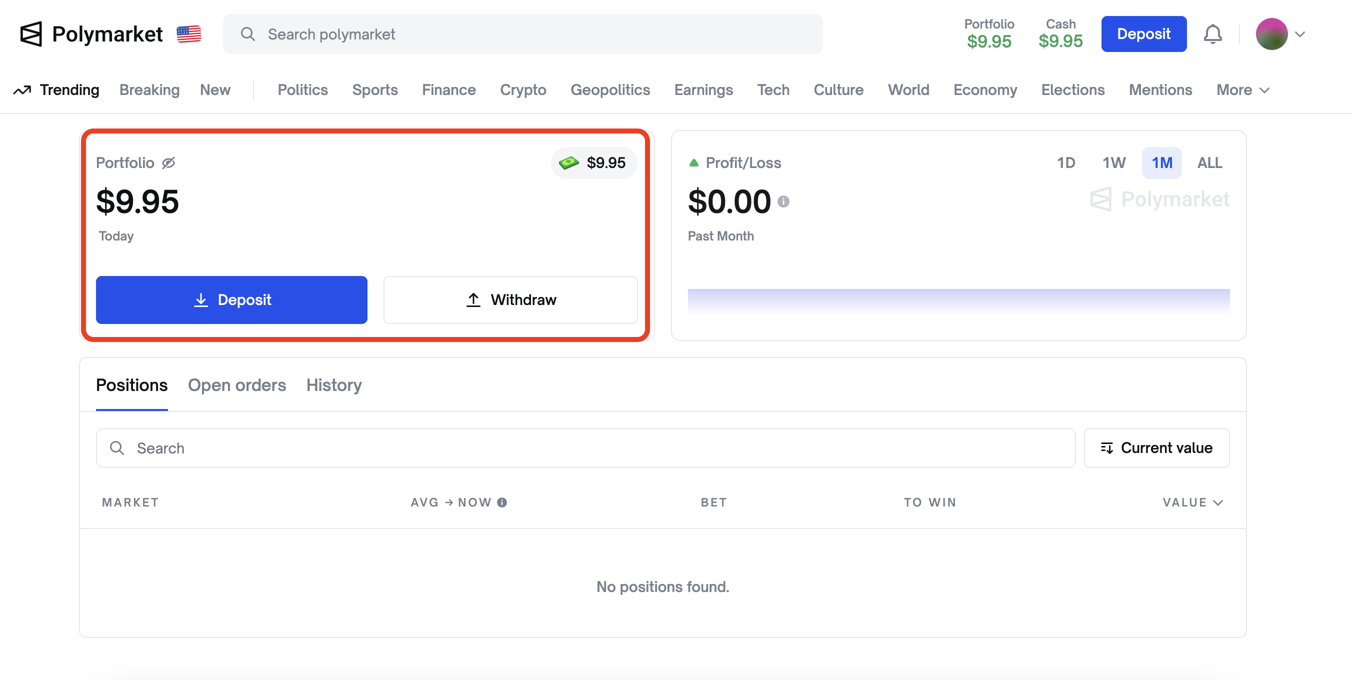Click the Withdraw button

point(510,299)
